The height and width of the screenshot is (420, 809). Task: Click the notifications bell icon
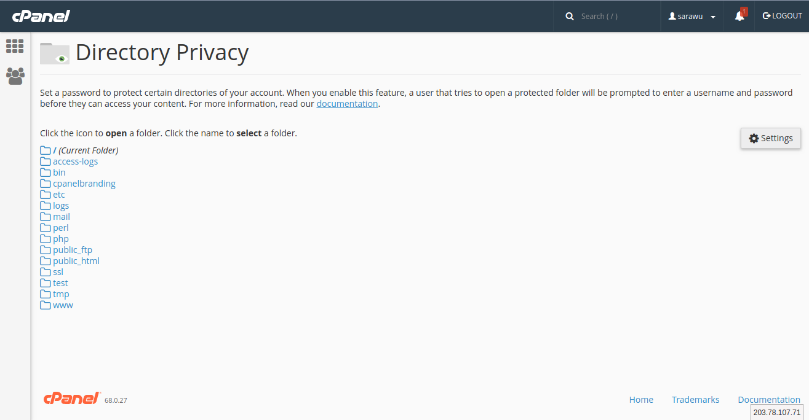739,17
